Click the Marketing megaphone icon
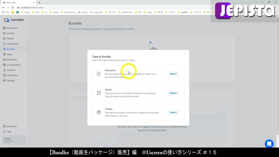 (4, 60)
